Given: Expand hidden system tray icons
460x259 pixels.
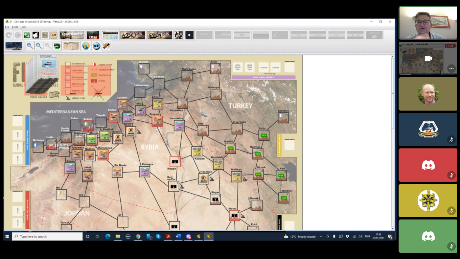Looking at the screenshot, I should (321, 236).
